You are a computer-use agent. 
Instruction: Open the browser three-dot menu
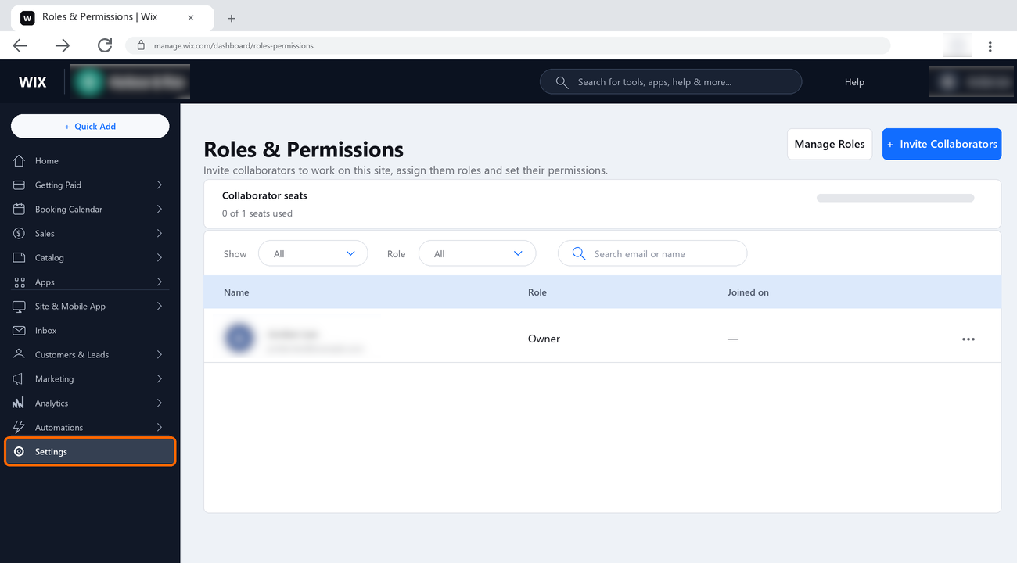990,46
